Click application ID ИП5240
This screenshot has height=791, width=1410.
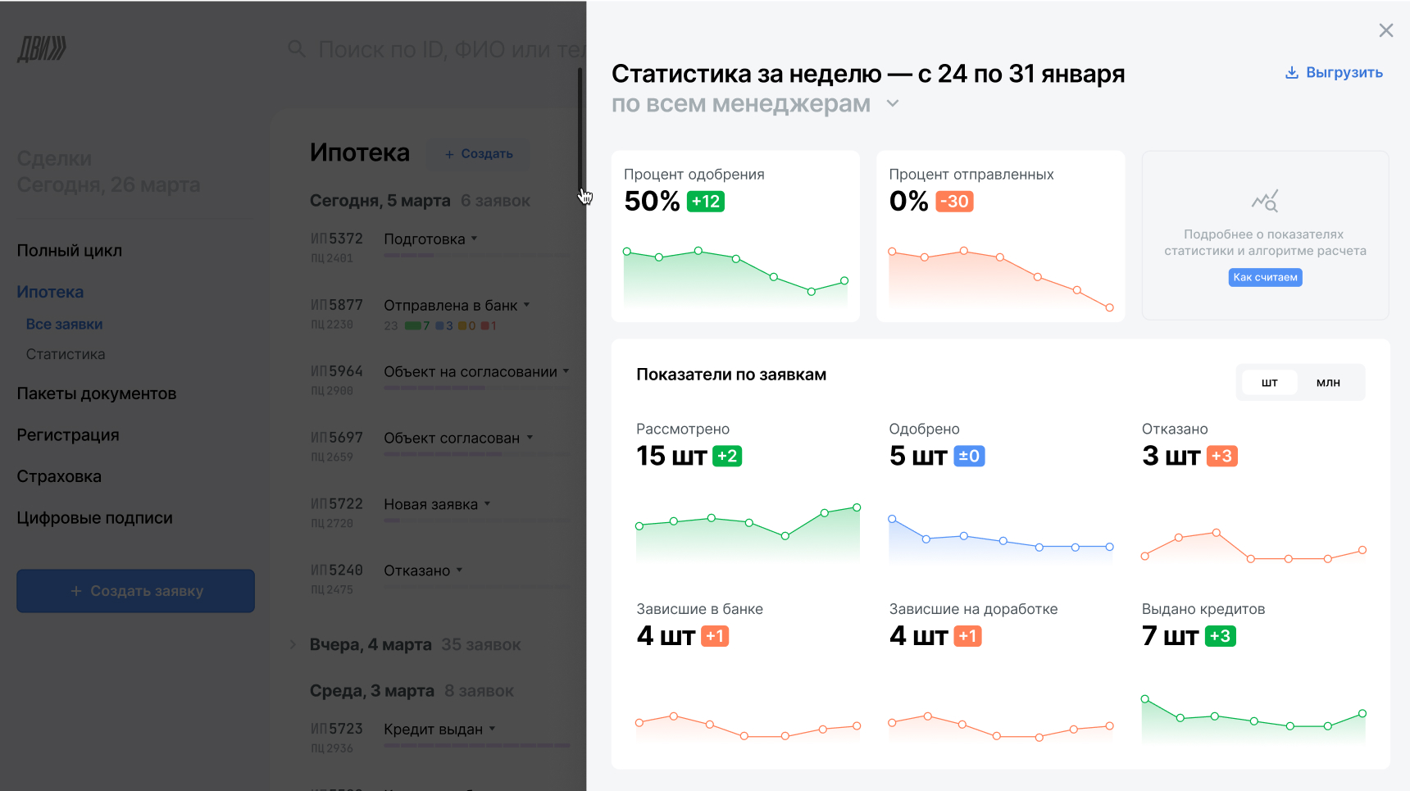[336, 570]
